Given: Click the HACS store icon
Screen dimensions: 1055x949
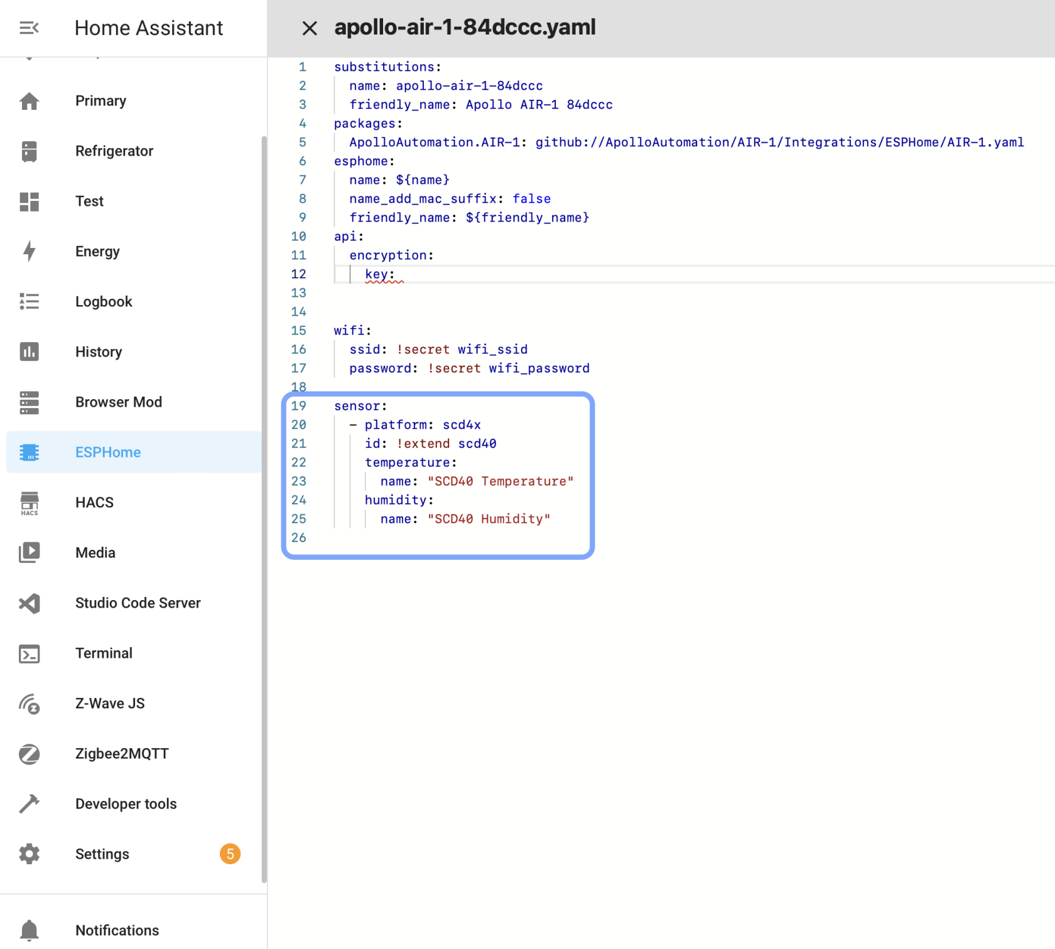Looking at the screenshot, I should point(29,503).
